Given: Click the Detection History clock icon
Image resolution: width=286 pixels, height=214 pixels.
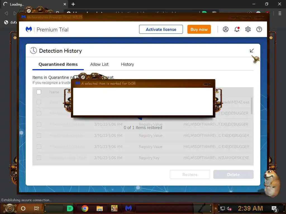Looking at the screenshot, I should [x=34, y=51].
